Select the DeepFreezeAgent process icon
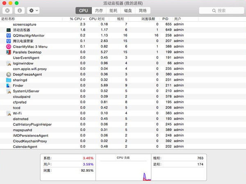The width and height of the screenshot is (246, 184). [9, 74]
